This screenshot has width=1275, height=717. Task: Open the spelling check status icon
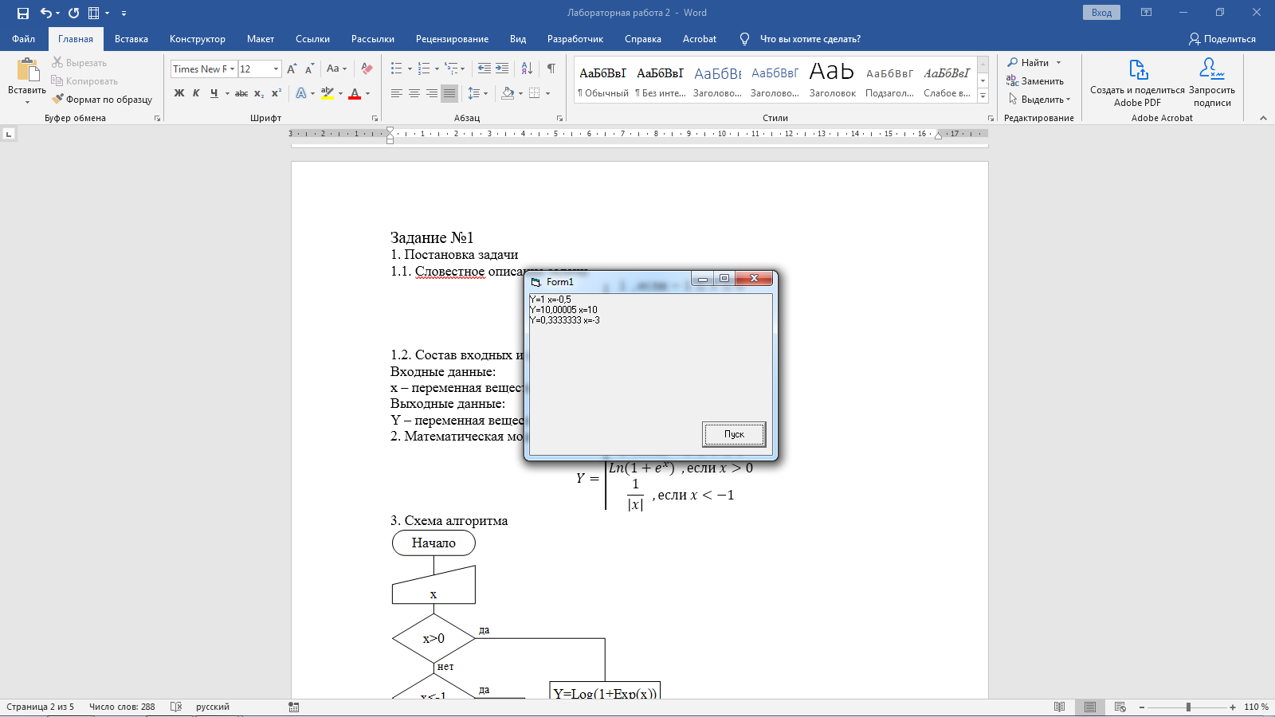point(176,707)
